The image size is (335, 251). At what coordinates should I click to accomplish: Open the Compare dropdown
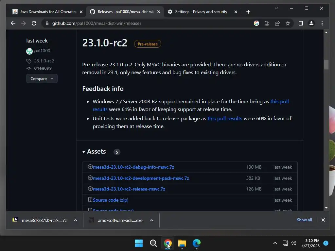tap(42, 78)
